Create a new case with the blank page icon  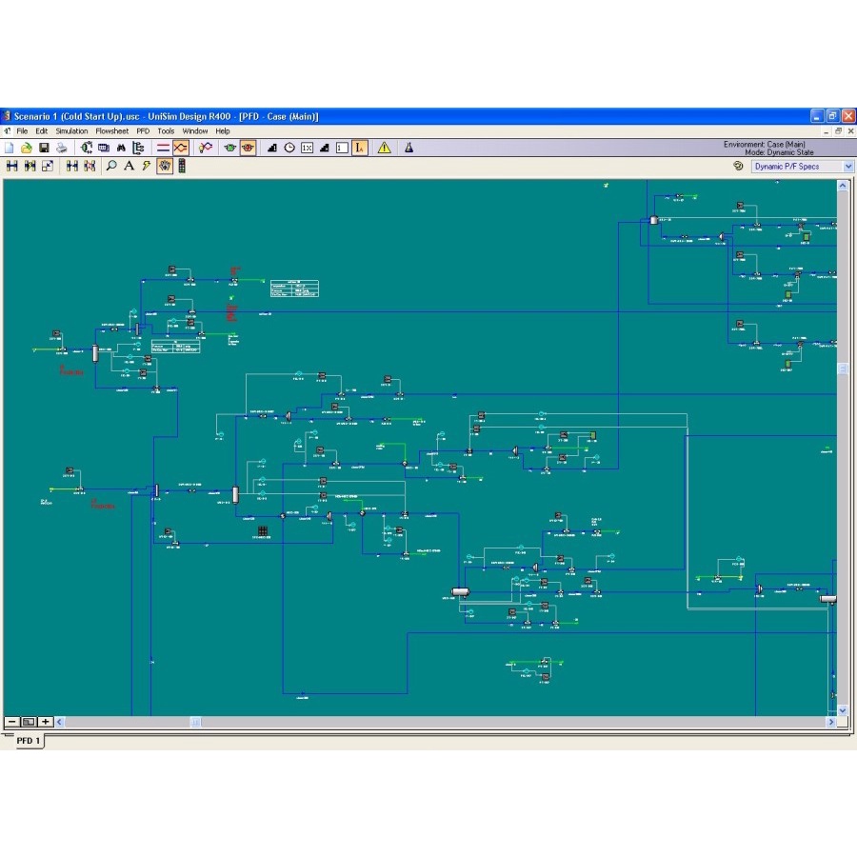coord(10,148)
